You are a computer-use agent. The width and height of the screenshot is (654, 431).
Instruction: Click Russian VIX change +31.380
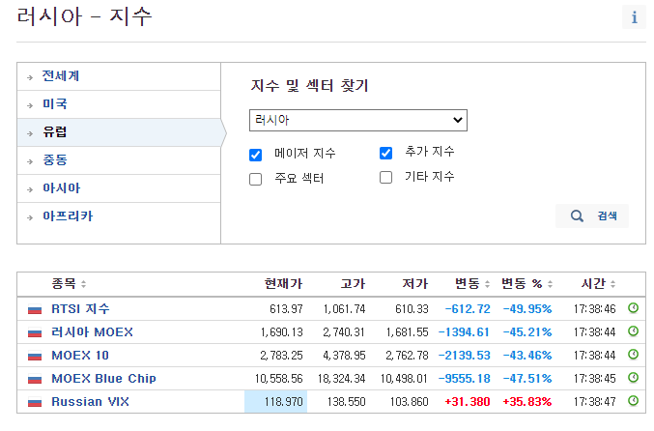pyautogui.click(x=468, y=402)
